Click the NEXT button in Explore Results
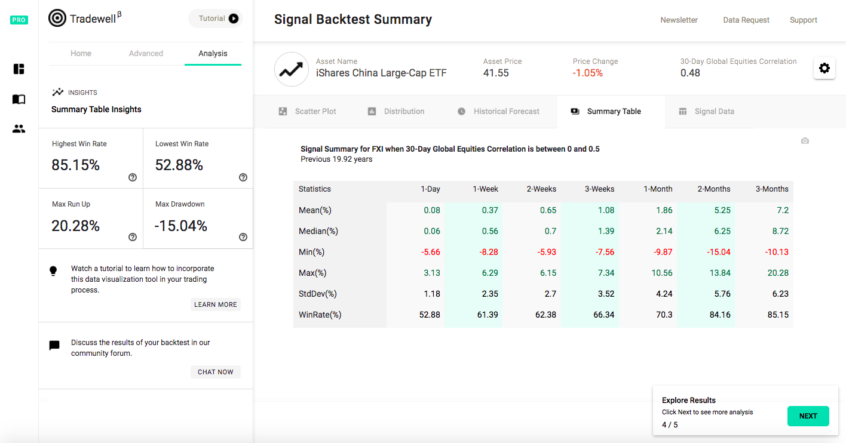846x443 pixels. 808,416
